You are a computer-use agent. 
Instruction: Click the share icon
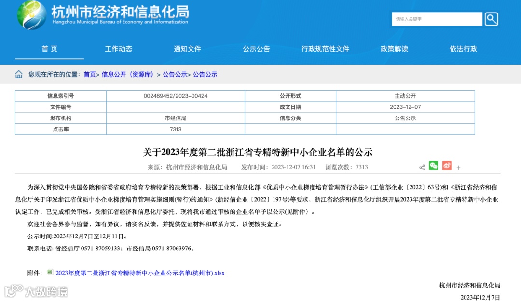[422, 167]
